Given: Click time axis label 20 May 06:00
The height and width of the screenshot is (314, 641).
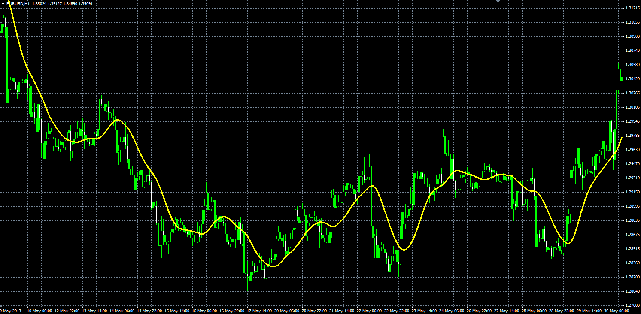Looking at the screenshot, I should 287,311.
